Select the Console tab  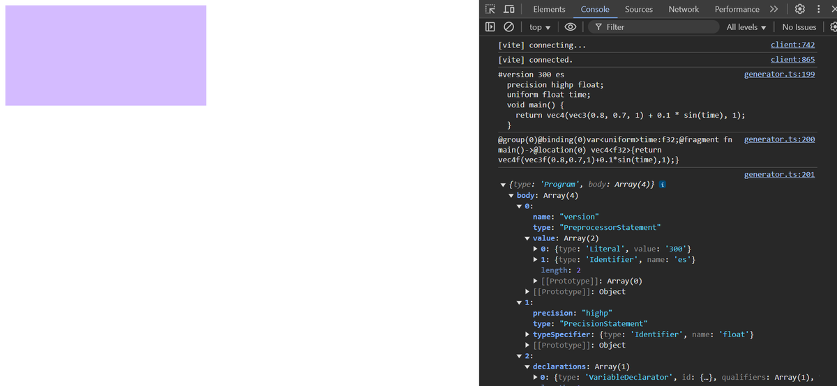pyautogui.click(x=595, y=9)
